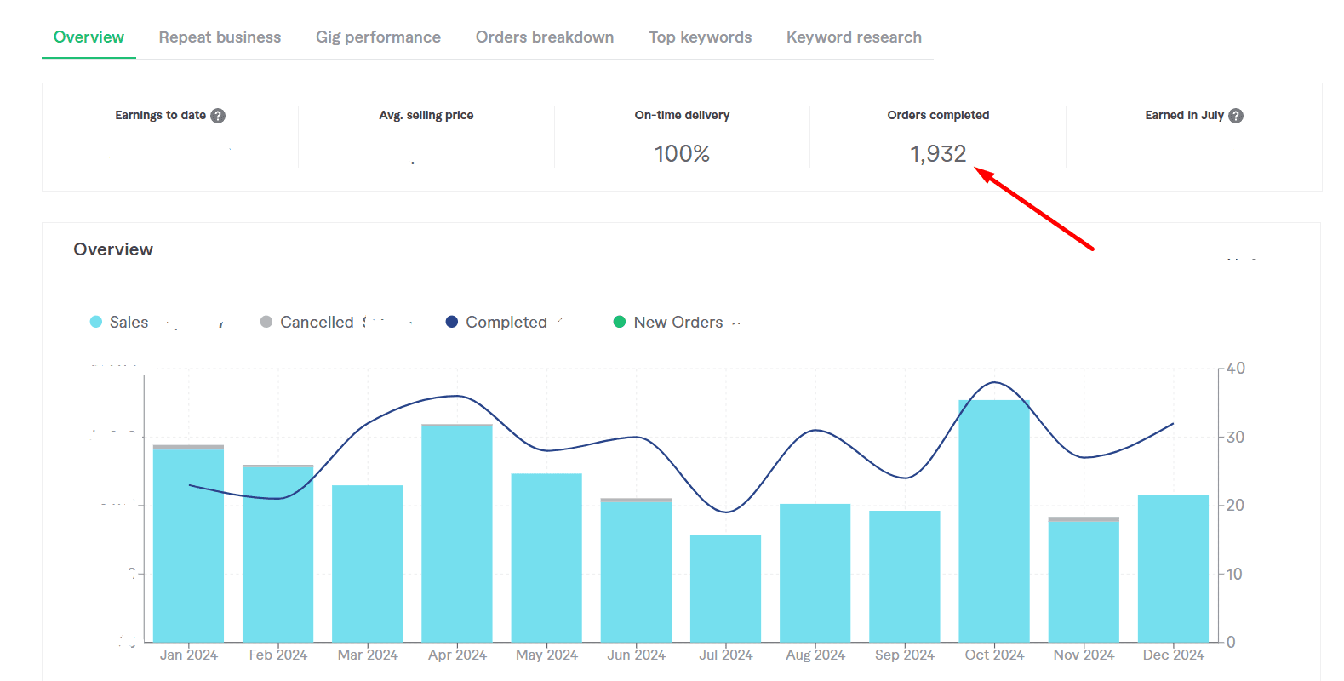The width and height of the screenshot is (1344, 681).
Task: Click the green New Orders legend dot
Action: [x=620, y=322]
